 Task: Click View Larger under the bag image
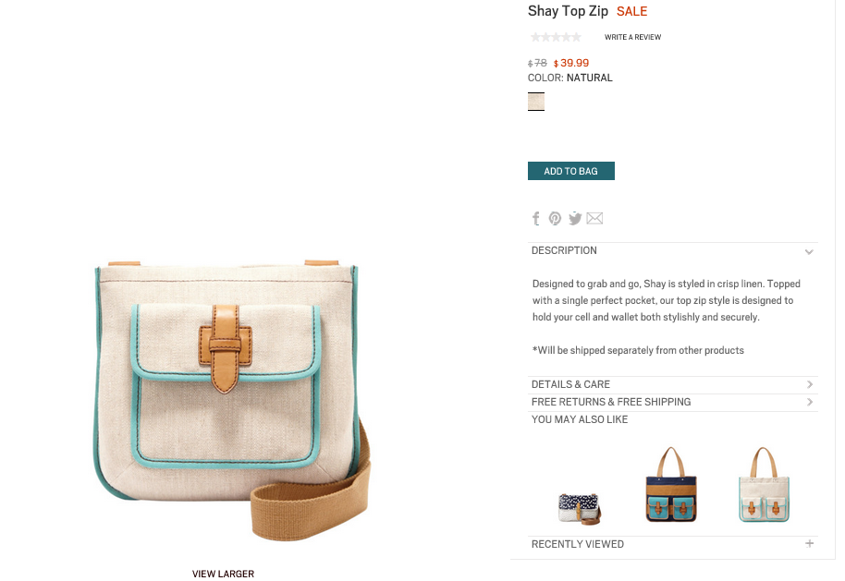tap(223, 574)
